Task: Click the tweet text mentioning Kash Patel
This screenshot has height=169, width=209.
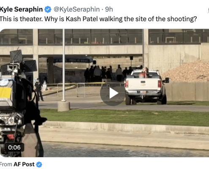Action: 98,19
